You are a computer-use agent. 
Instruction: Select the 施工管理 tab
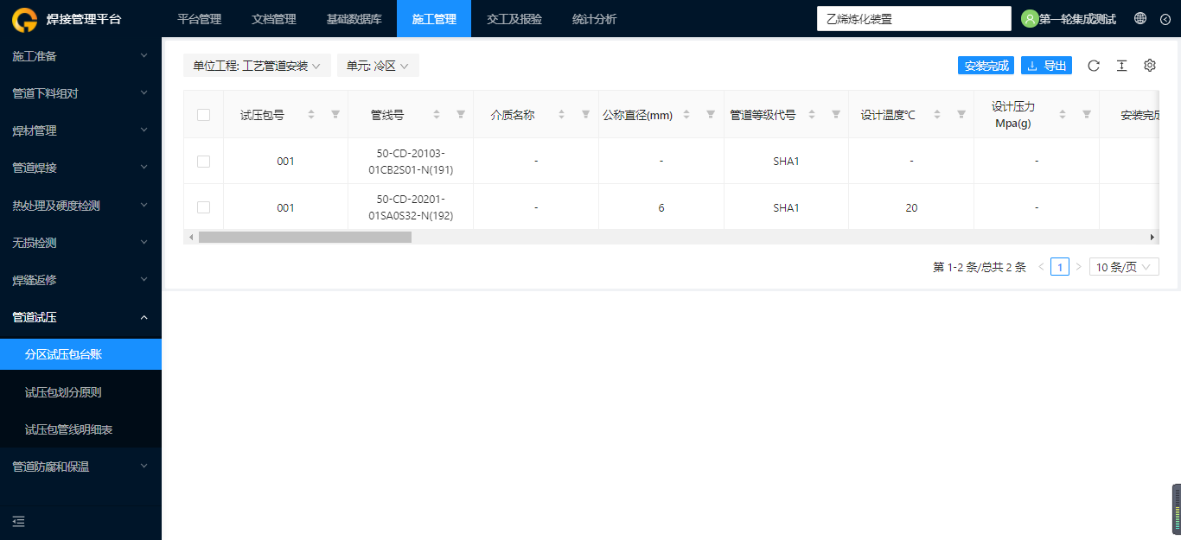pos(434,19)
